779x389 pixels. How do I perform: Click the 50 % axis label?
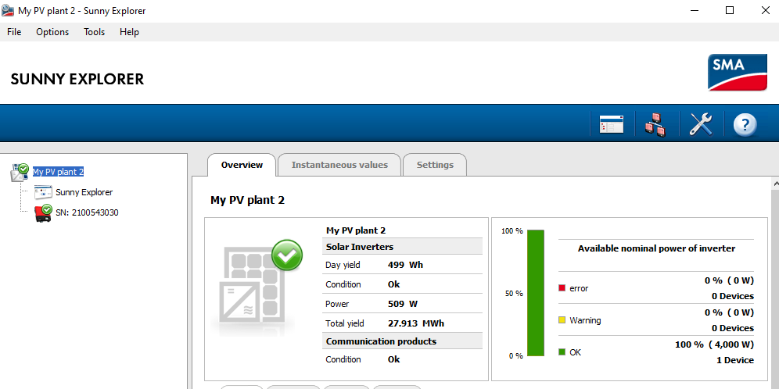click(514, 293)
